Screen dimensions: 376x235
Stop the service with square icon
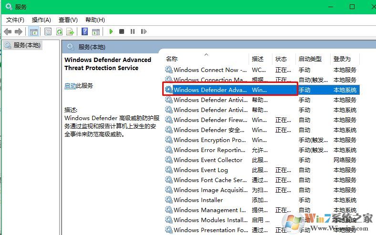pos(122,31)
